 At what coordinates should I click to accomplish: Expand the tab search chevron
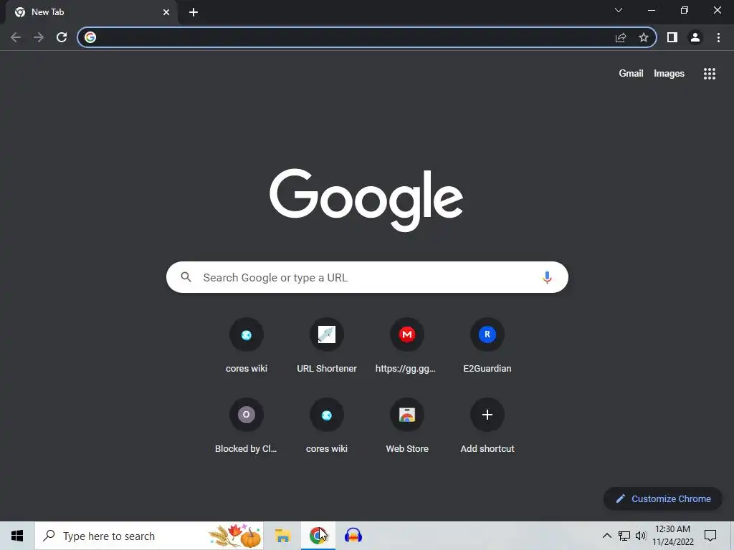[619, 10]
